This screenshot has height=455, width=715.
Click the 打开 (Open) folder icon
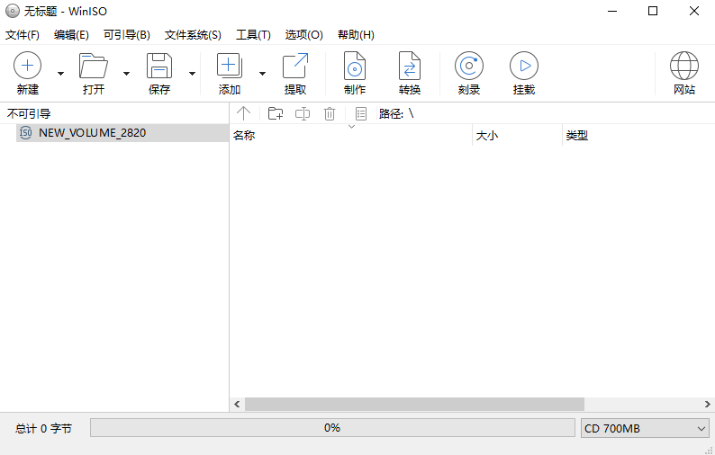(94, 66)
